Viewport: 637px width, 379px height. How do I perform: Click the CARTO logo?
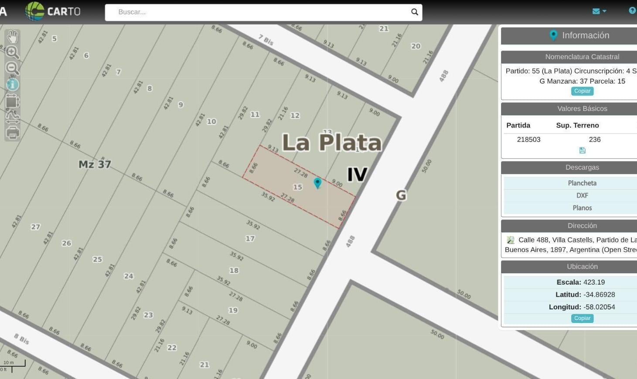(53, 11)
